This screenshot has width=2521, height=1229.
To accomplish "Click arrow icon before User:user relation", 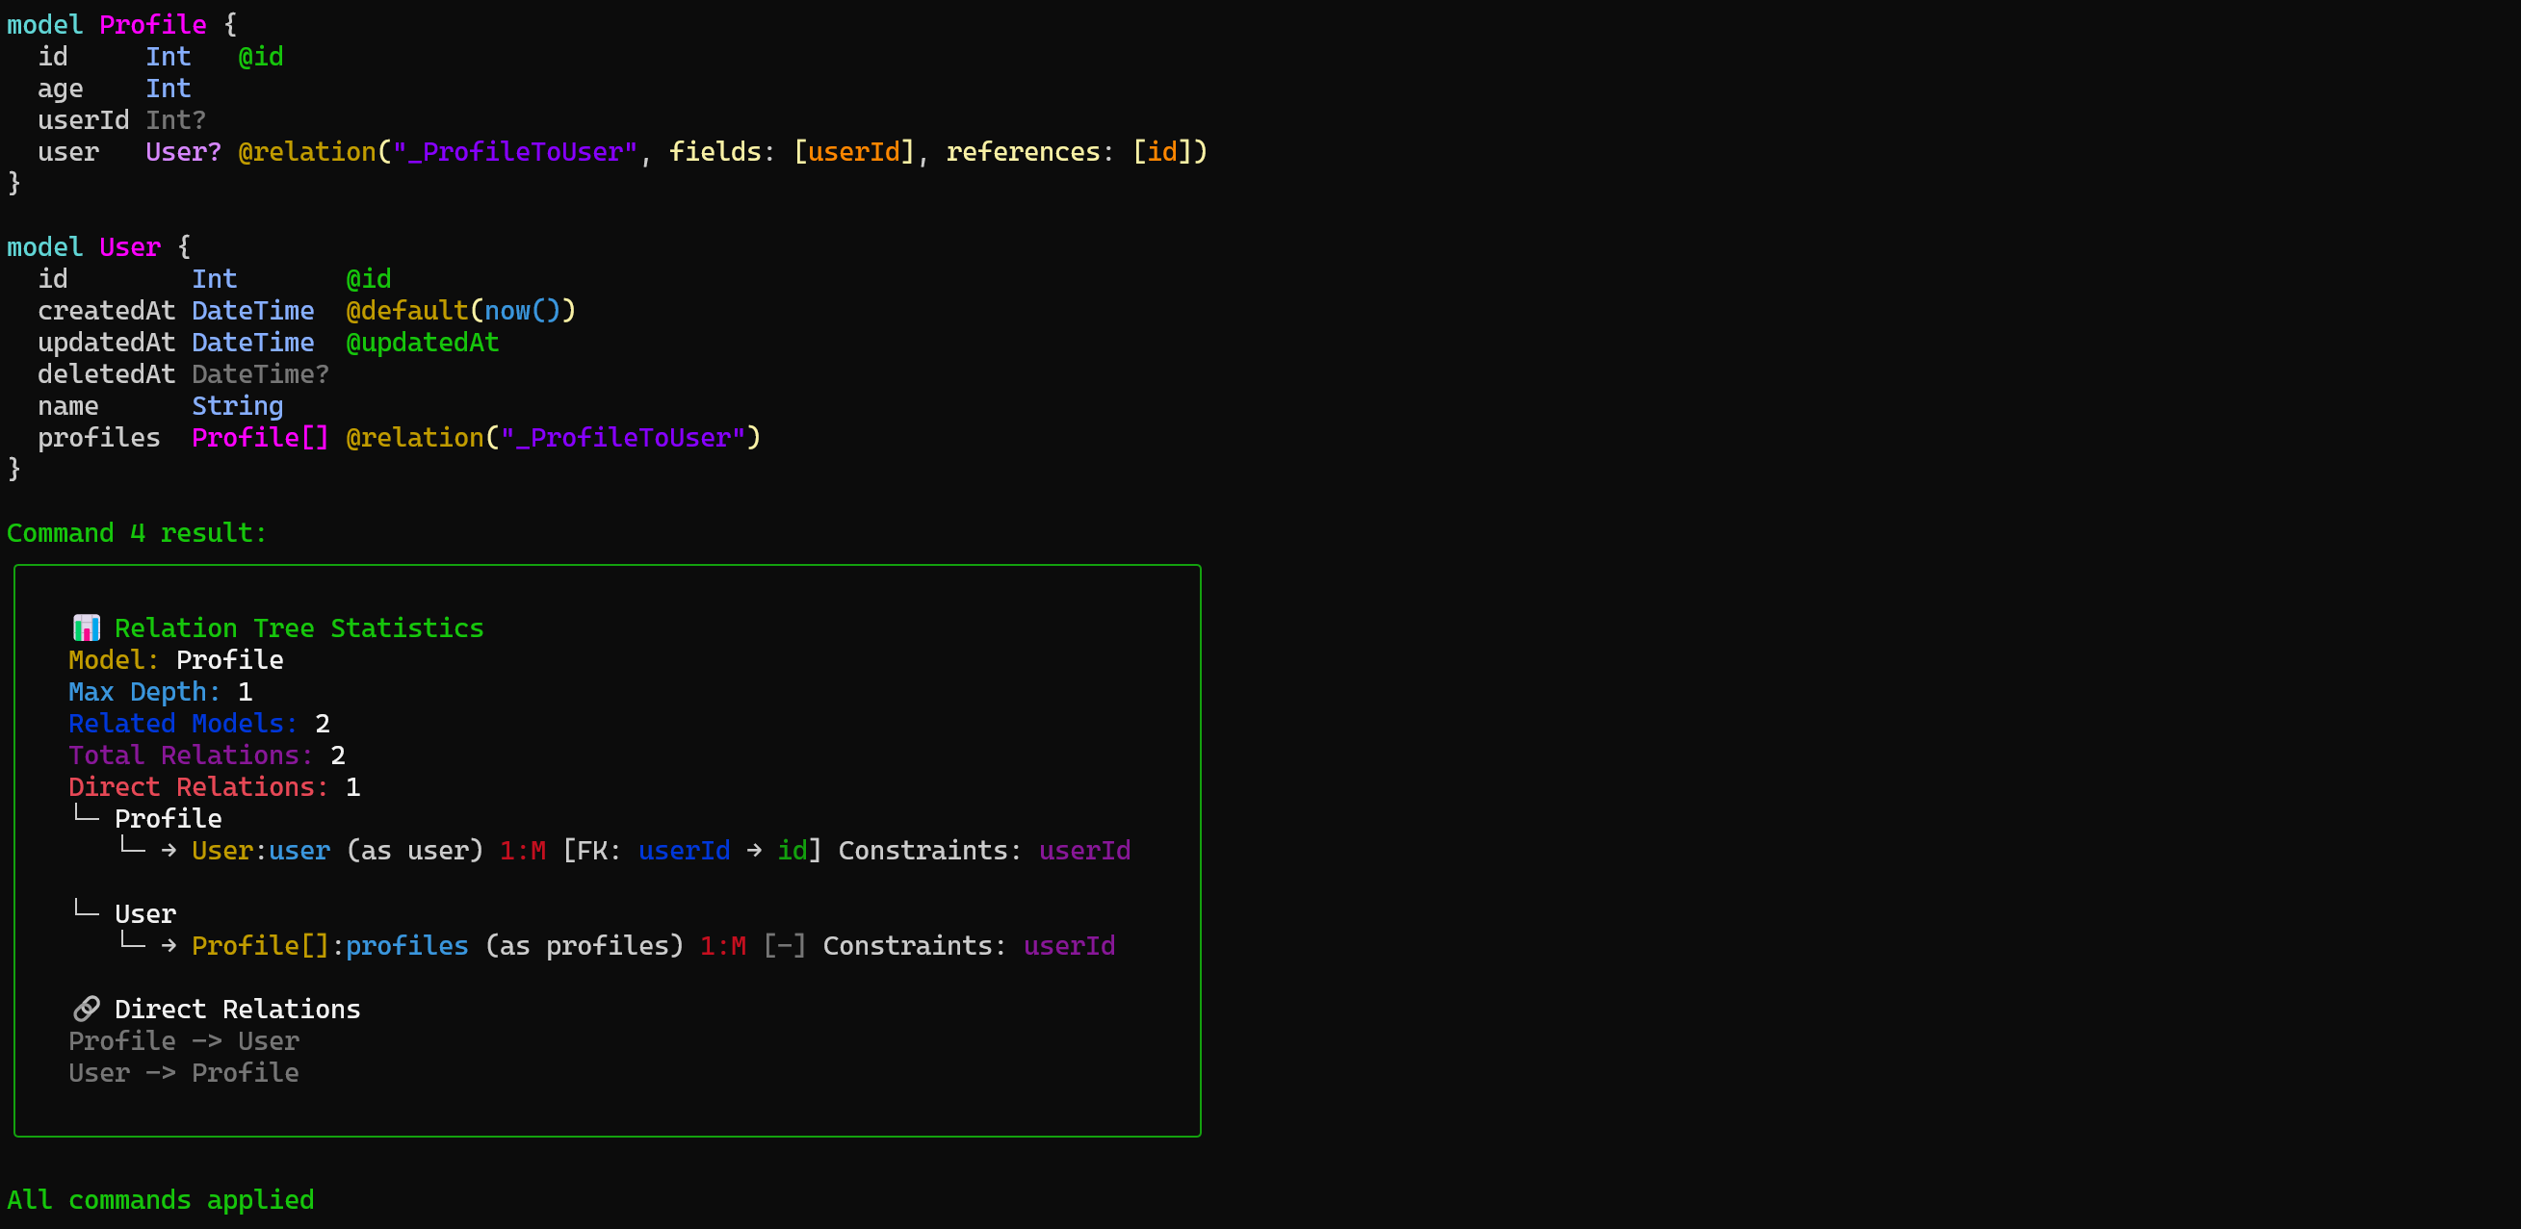I will (169, 851).
